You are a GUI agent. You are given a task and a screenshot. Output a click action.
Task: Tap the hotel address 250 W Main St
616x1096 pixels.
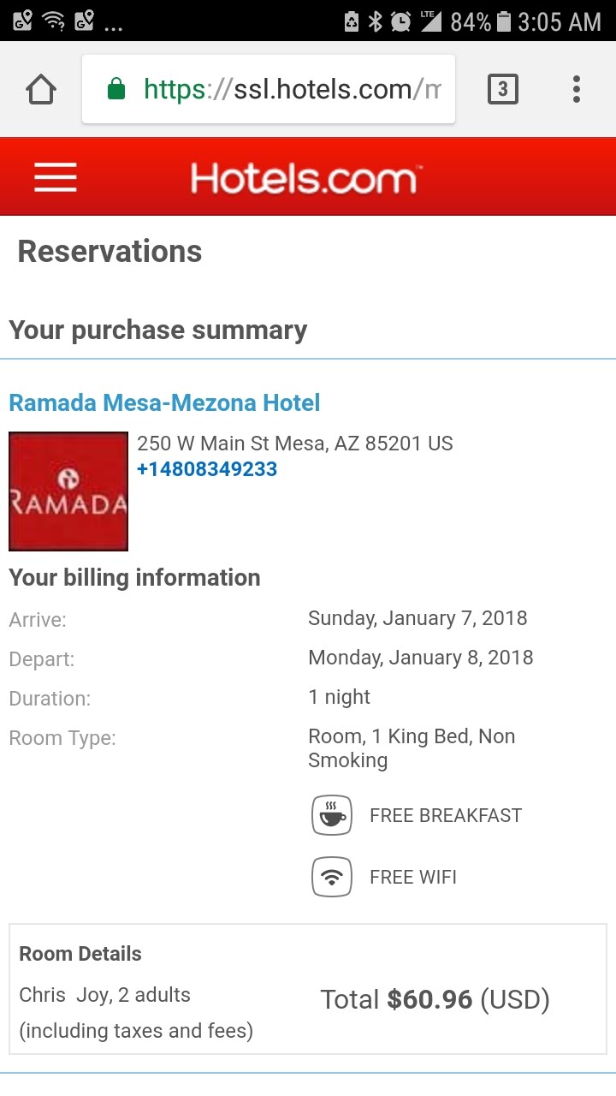(x=294, y=444)
